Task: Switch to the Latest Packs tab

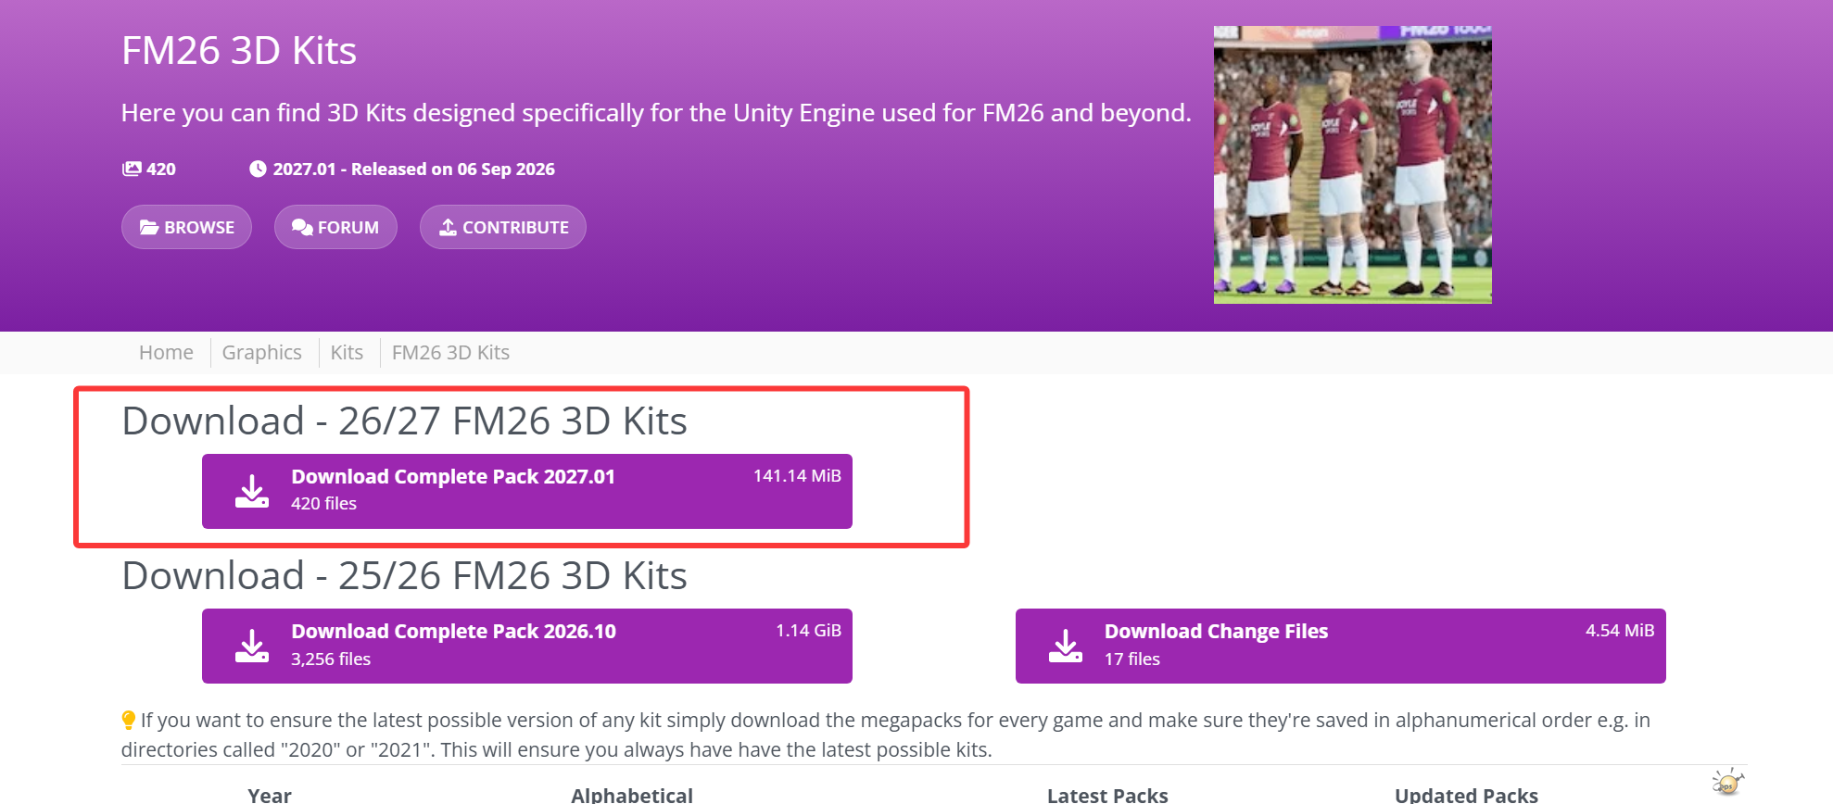Action: point(1107,795)
